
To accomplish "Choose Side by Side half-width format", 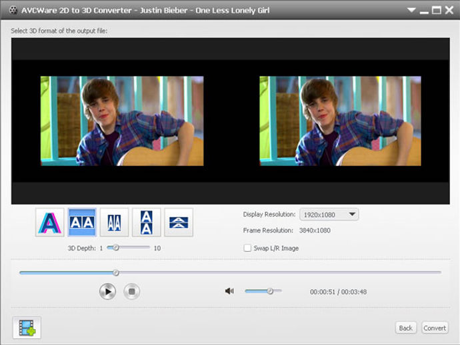I will coord(114,222).
